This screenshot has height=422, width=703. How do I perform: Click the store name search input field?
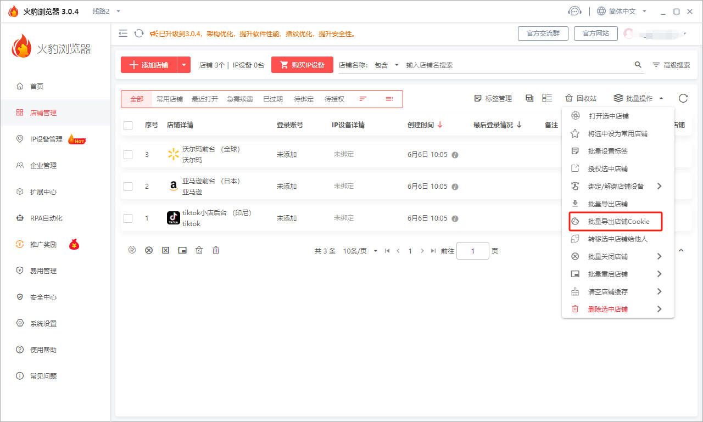(x=516, y=65)
